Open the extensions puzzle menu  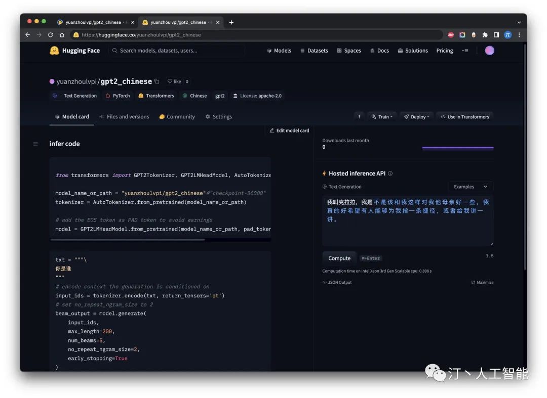[485, 35]
